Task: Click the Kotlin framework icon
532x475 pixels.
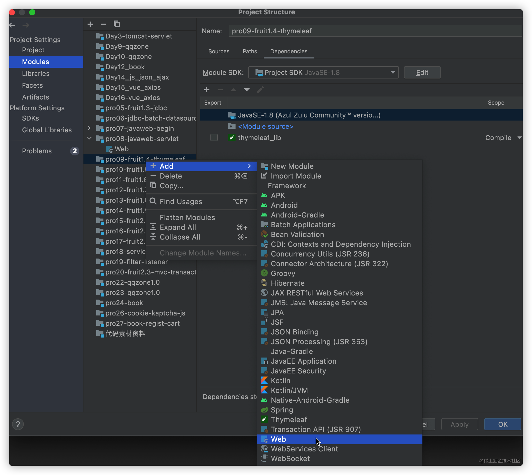Action: 264,381
